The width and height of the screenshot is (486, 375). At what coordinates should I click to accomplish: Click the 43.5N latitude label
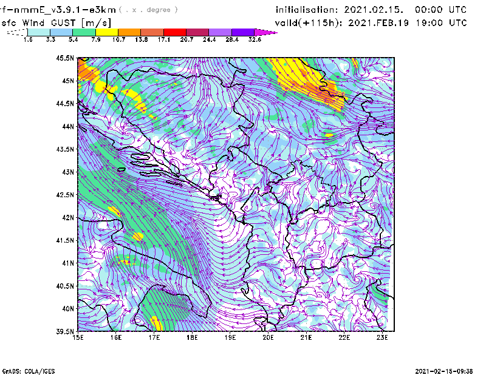(65, 149)
